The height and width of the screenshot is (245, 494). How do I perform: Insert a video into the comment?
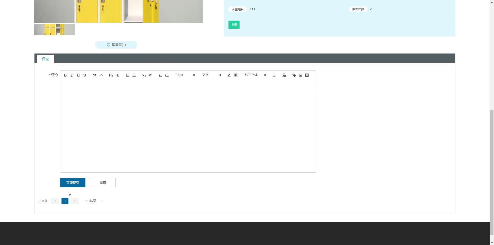(307, 75)
